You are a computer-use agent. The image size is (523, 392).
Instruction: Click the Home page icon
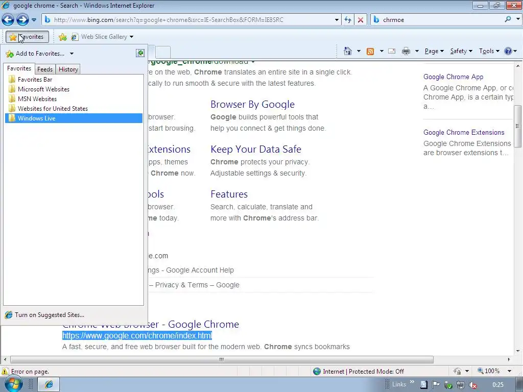point(347,51)
